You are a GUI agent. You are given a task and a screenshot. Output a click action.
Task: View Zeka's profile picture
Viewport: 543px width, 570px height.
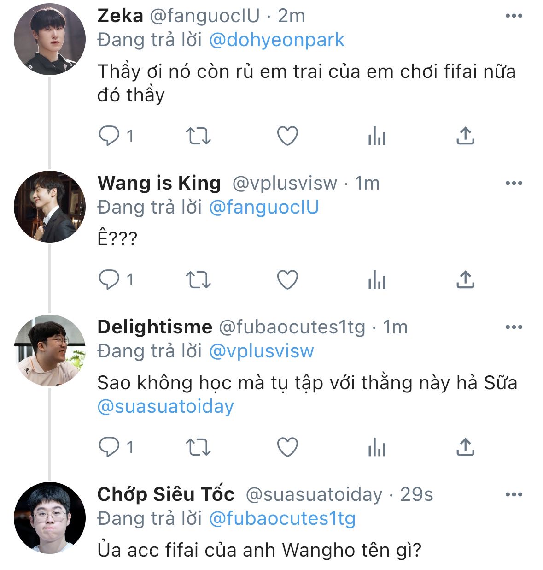tap(50, 39)
